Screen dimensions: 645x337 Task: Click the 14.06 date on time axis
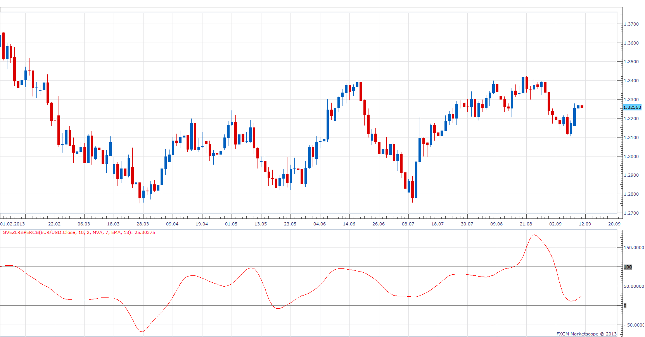[x=349, y=224]
